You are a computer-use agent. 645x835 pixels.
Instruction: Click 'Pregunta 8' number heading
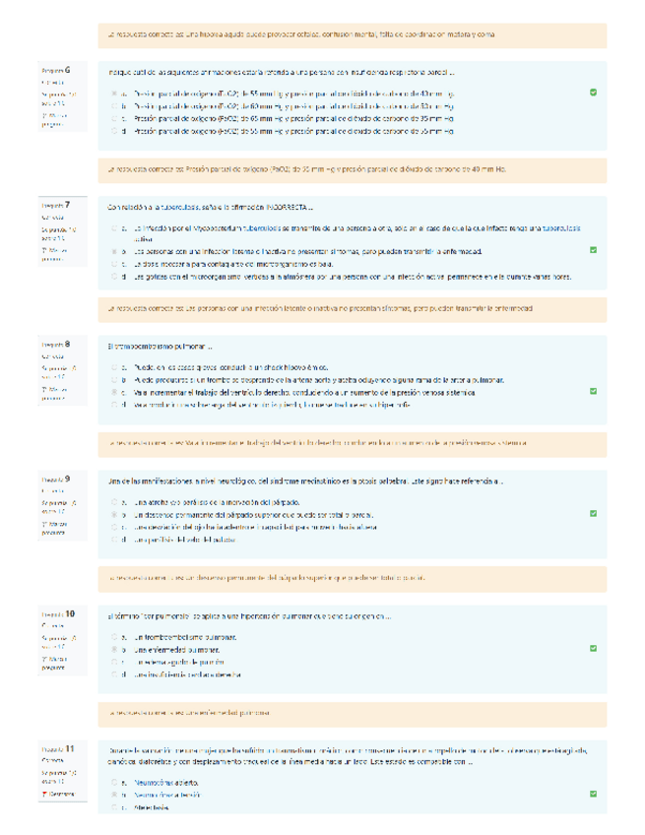point(56,345)
